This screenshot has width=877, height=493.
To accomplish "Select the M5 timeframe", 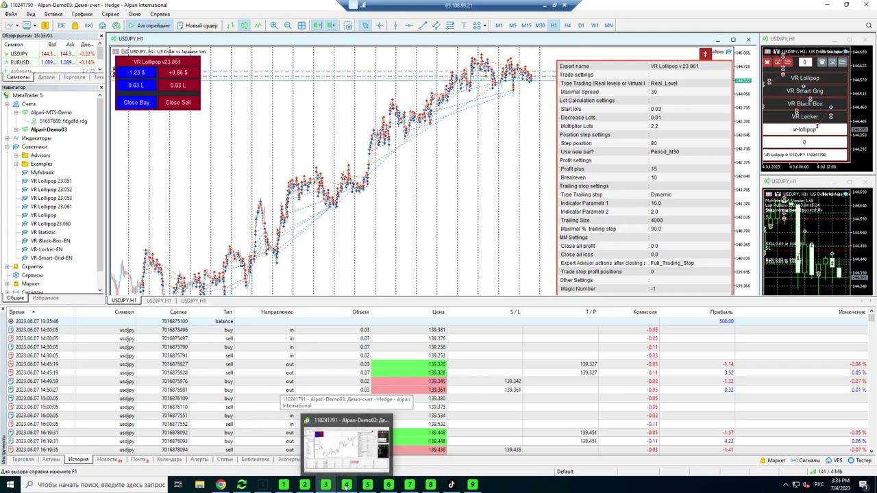I will (512, 25).
